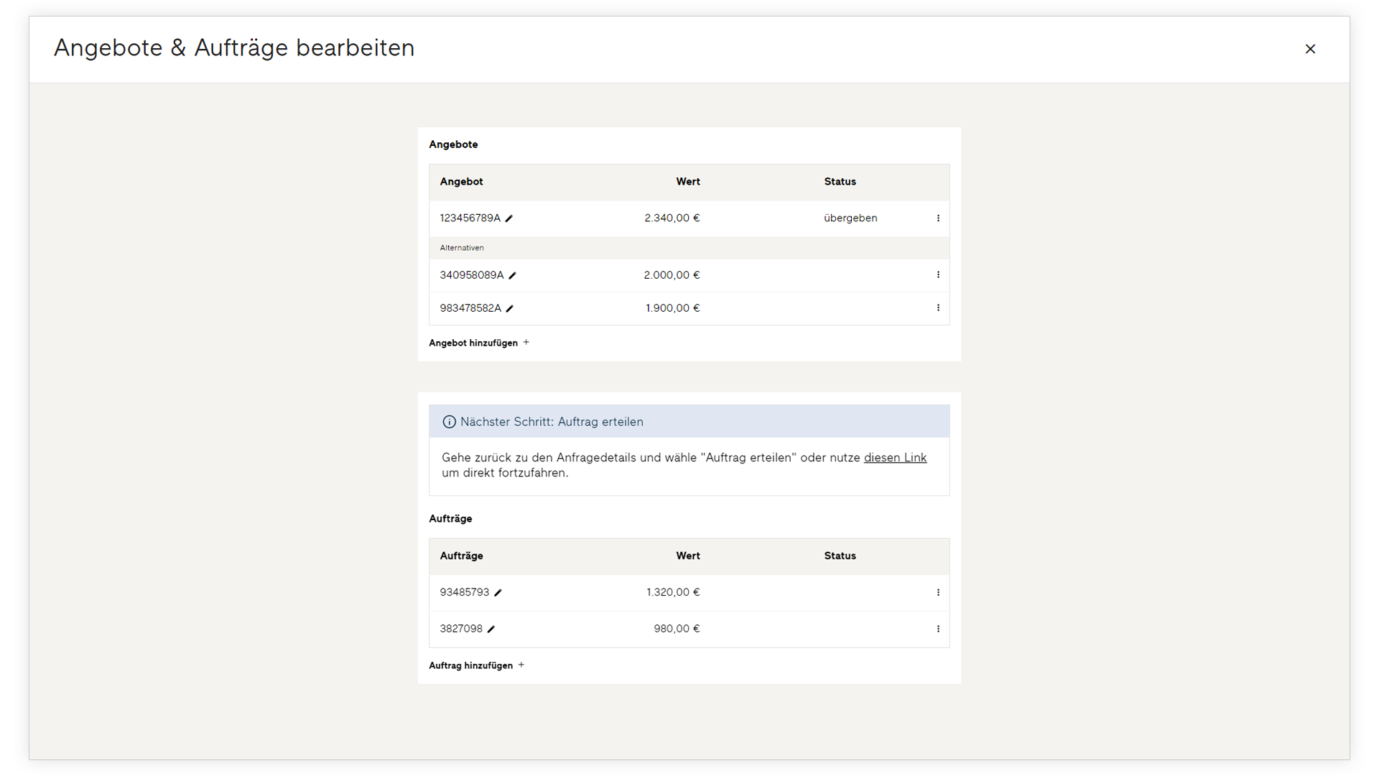The width and height of the screenshot is (1379, 776).
Task: Select the offer number 123456789A
Action: [470, 218]
